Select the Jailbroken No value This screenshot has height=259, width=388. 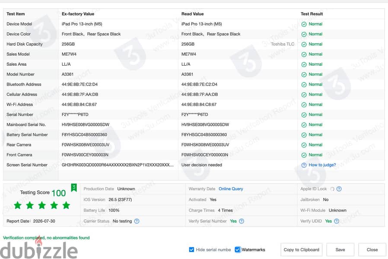326,200
